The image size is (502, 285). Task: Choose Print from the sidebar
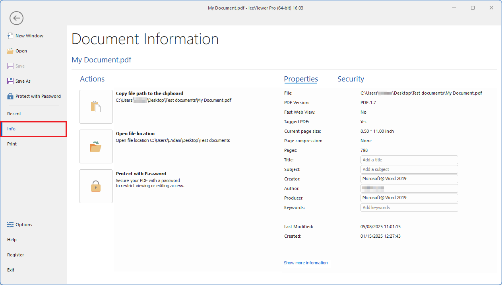point(12,144)
